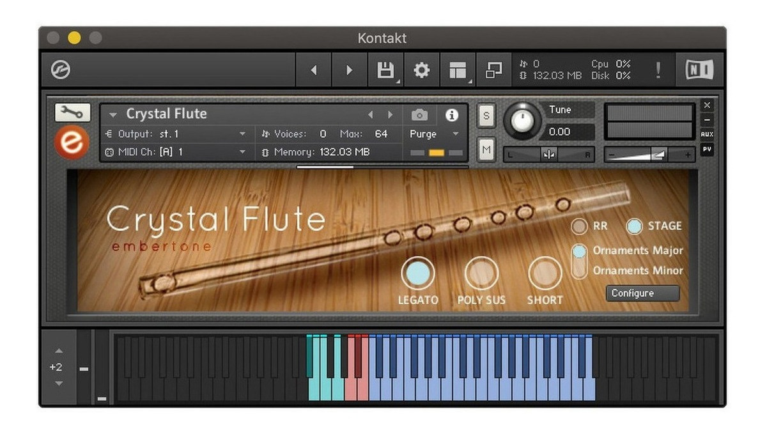Select the next instrument arrow beside Crystal Flute
Image resolution: width=767 pixels, height=432 pixels.
[x=390, y=115]
